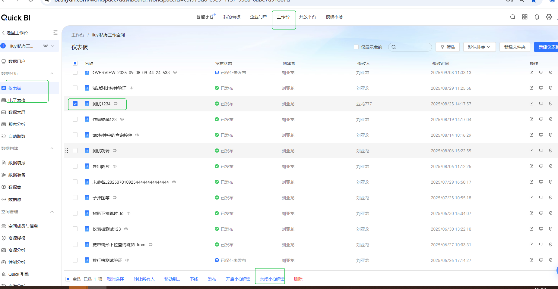Collapse the sidebar menu icon beside 返回工作台
The height and width of the screenshot is (289, 558).
pyautogui.click(x=55, y=33)
